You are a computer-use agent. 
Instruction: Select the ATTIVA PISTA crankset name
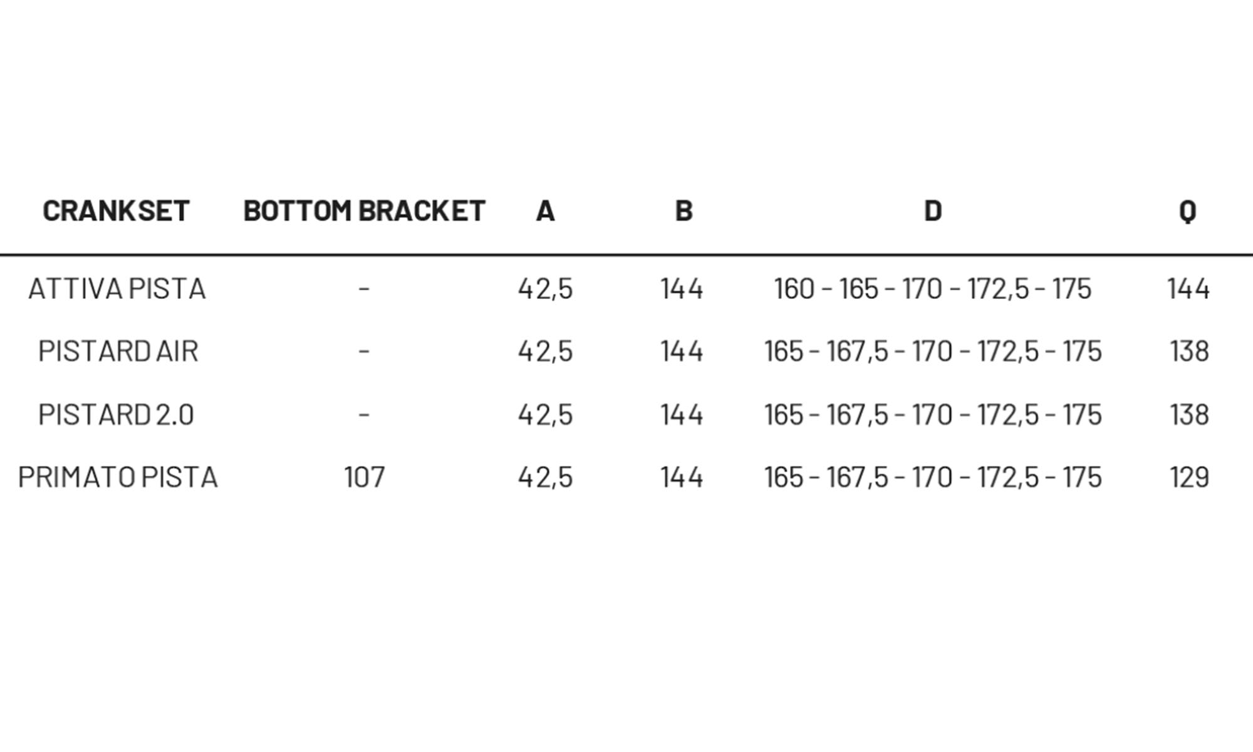click(x=117, y=289)
